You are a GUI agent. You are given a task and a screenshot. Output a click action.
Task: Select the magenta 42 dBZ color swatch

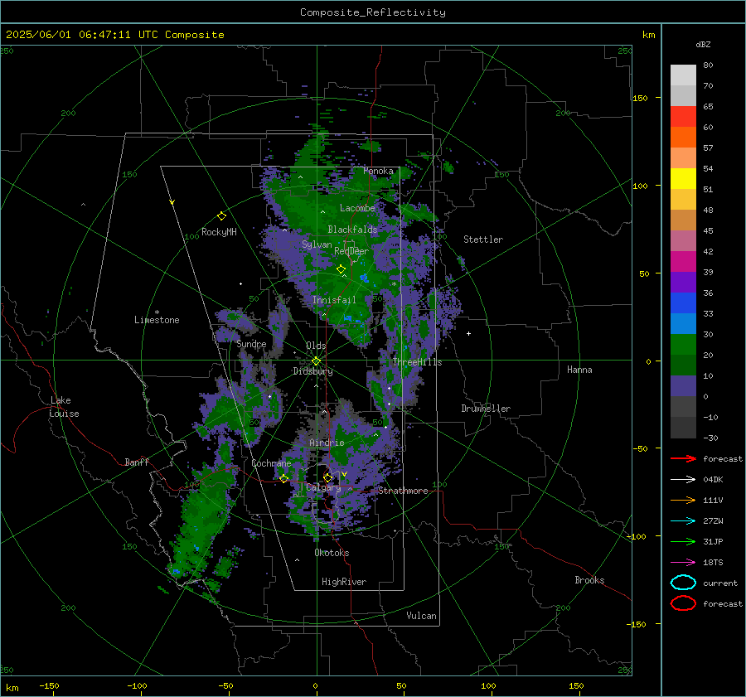coord(683,262)
